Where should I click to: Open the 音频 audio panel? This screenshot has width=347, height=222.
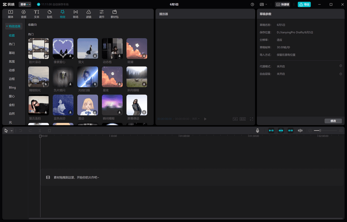click(x=24, y=14)
